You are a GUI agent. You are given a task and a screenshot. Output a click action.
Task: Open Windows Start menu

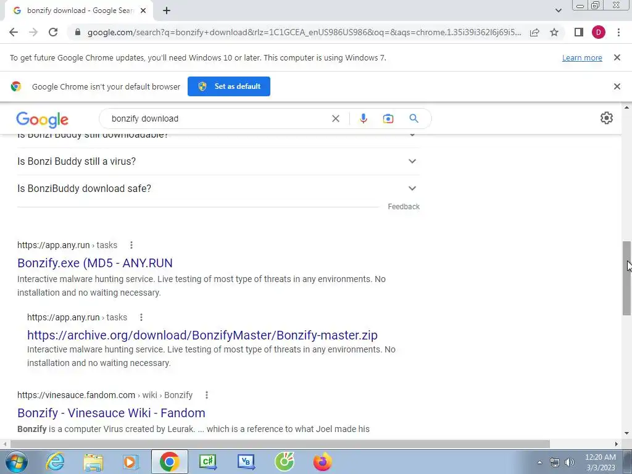click(x=17, y=462)
